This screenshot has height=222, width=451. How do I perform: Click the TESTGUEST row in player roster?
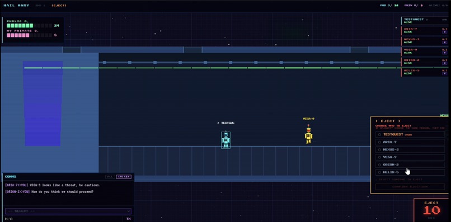(425, 21)
